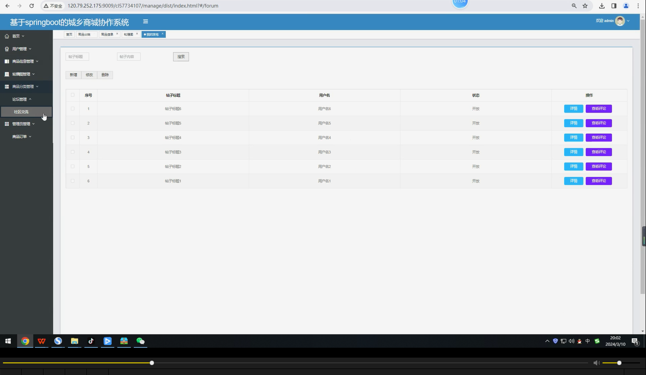Open Chrome three-dot menu
This screenshot has width=646, height=375.
pyautogui.click(x=638, y=6)
